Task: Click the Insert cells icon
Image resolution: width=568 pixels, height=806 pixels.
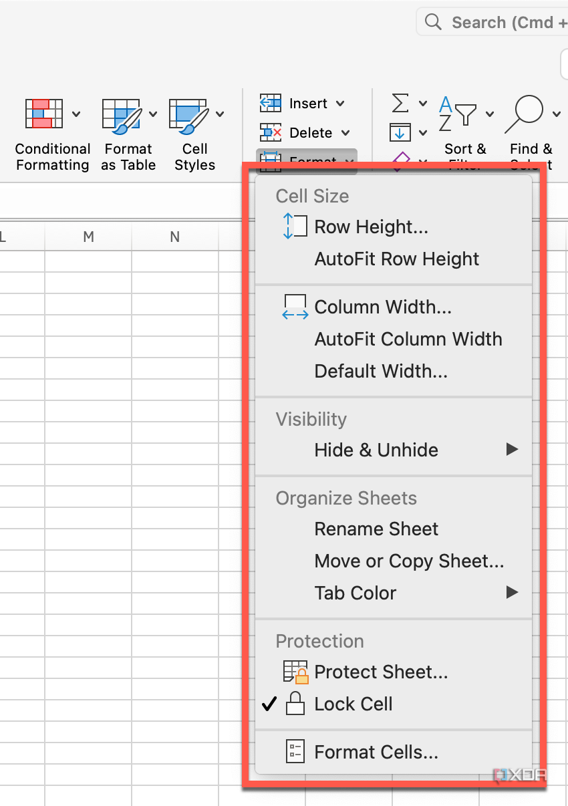Action: (270, 104)
